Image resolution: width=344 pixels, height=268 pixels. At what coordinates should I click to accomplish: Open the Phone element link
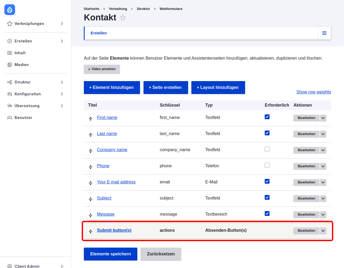pyautogui.click(x=103, y=166)
